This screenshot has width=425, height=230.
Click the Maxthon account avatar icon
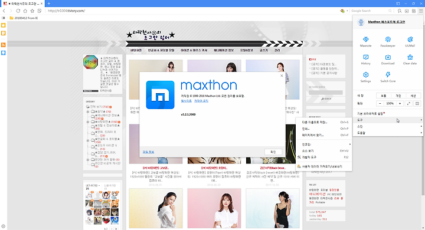[361, 22]
